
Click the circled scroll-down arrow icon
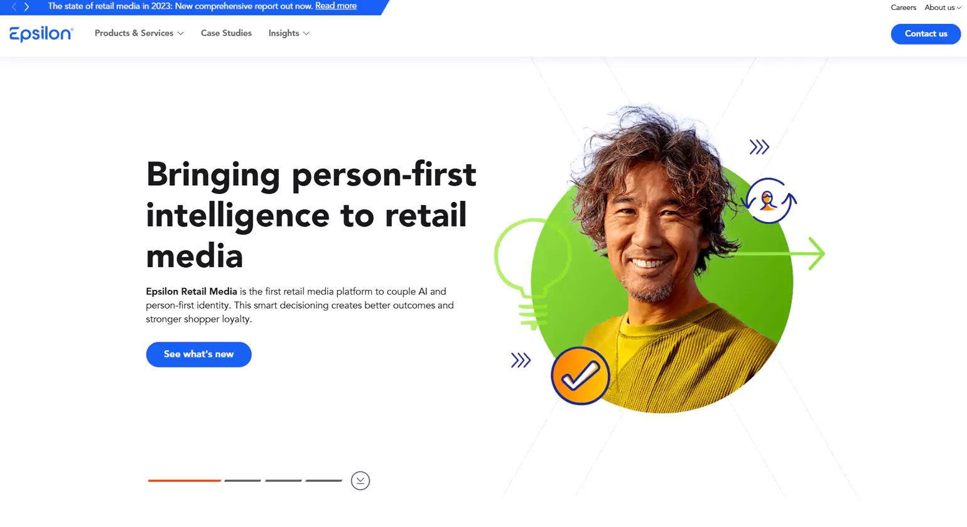click(360, 481)
